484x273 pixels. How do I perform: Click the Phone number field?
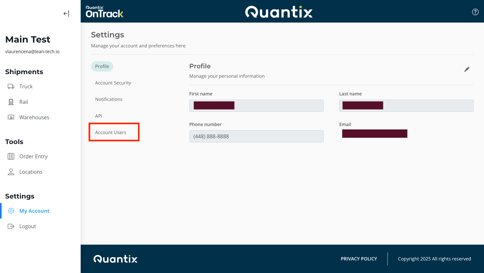pos(256,136)
